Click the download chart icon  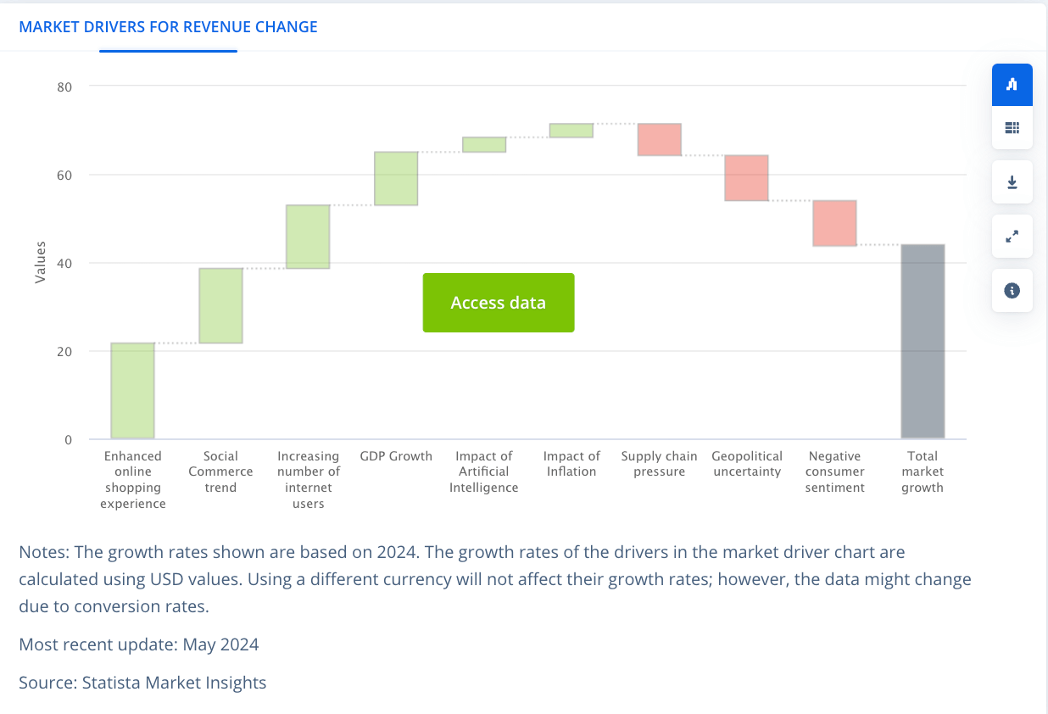click(x=1012, y=182)
